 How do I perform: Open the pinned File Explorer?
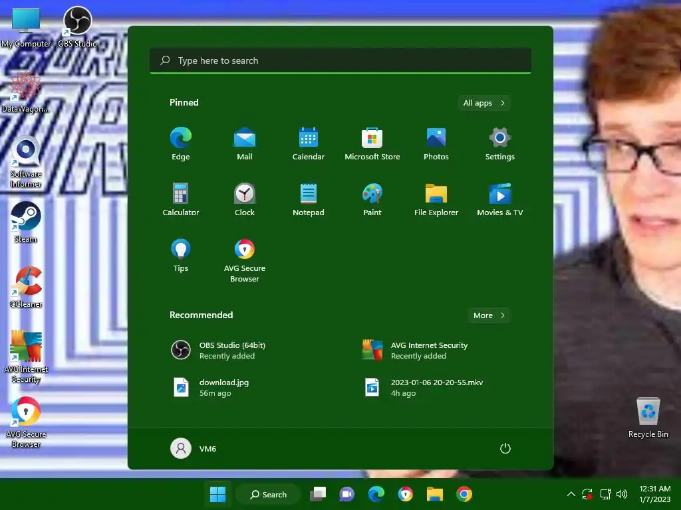(436, 199)
